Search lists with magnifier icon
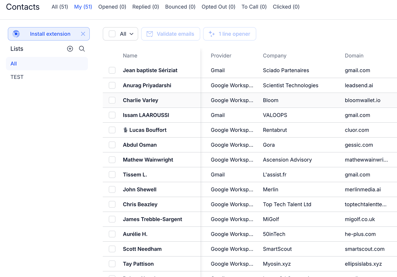 pos(82,49)
